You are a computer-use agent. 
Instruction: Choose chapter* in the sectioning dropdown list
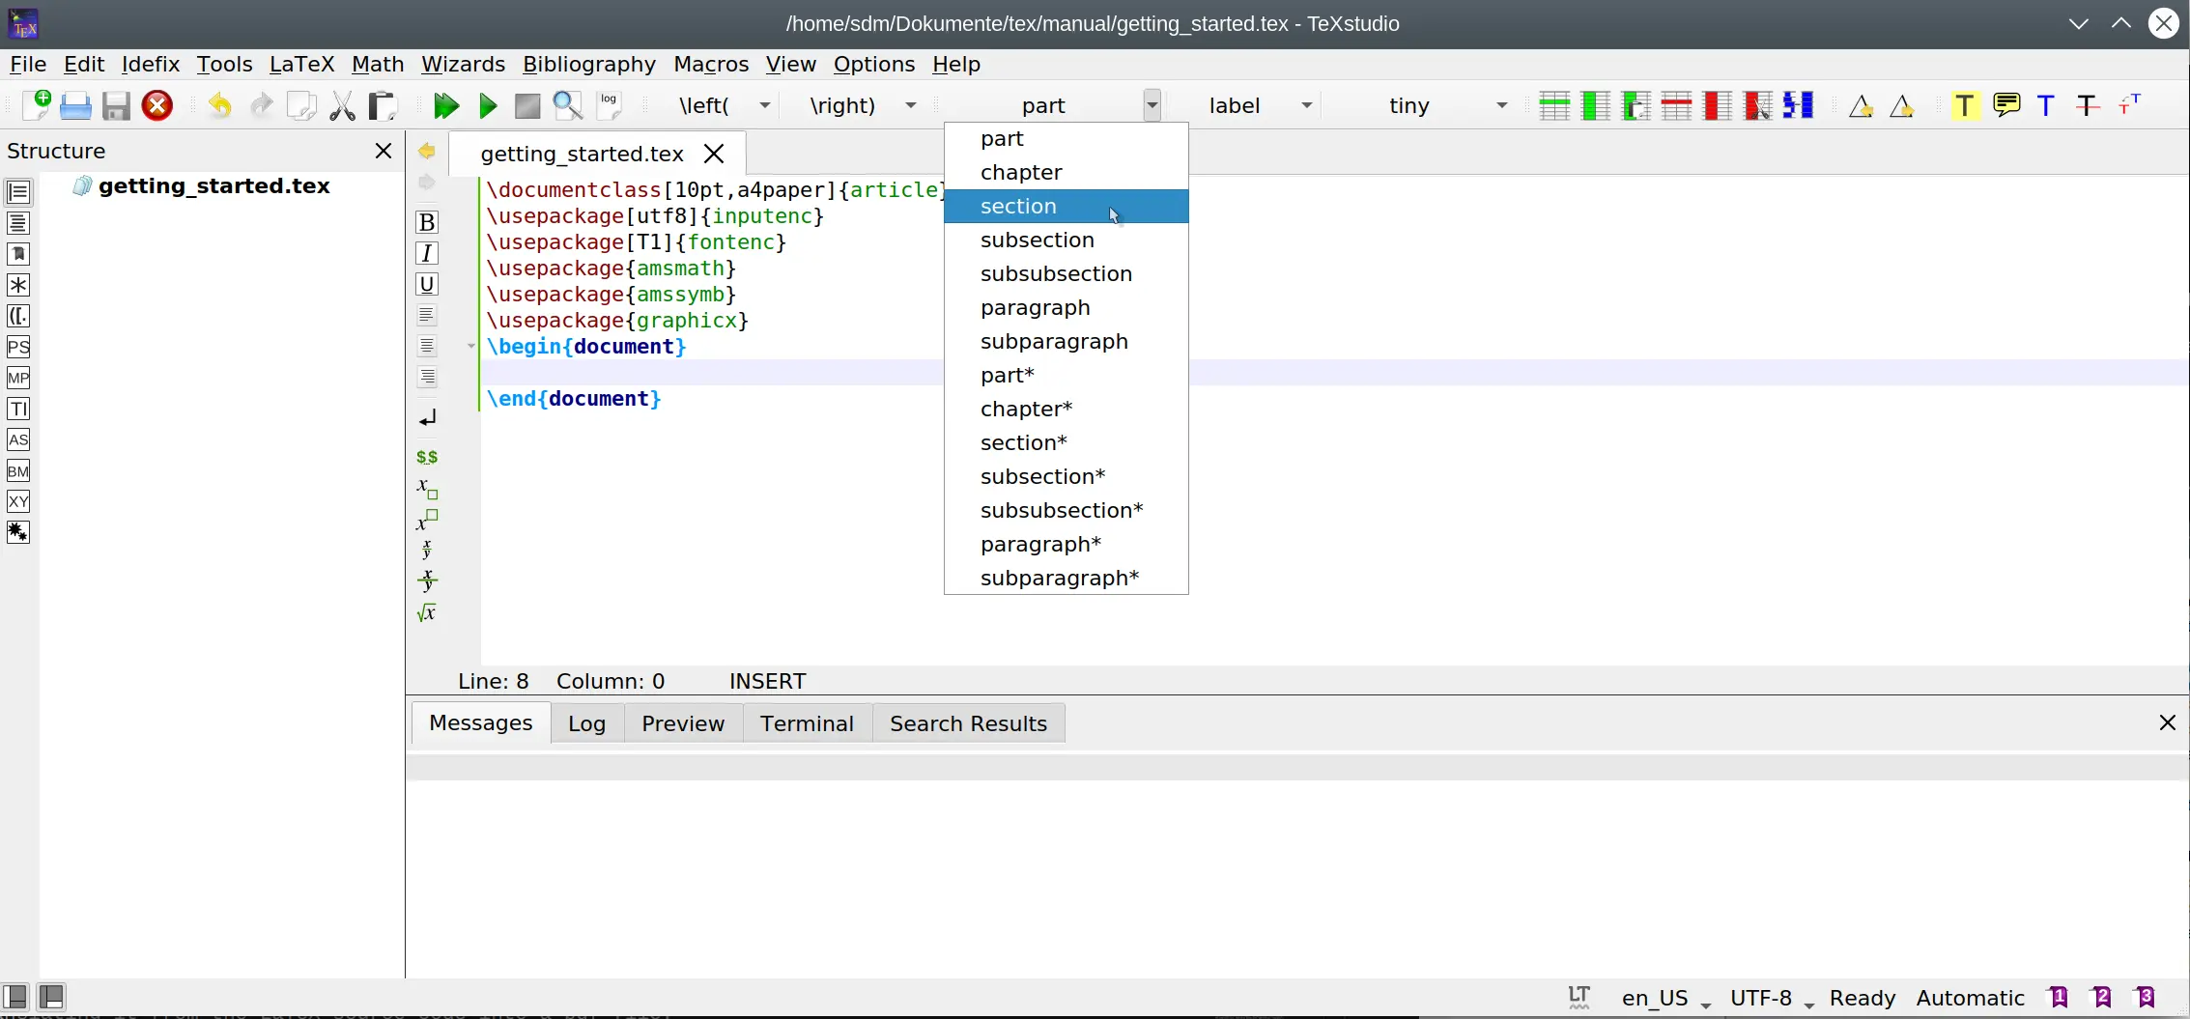click(1026, 409)
